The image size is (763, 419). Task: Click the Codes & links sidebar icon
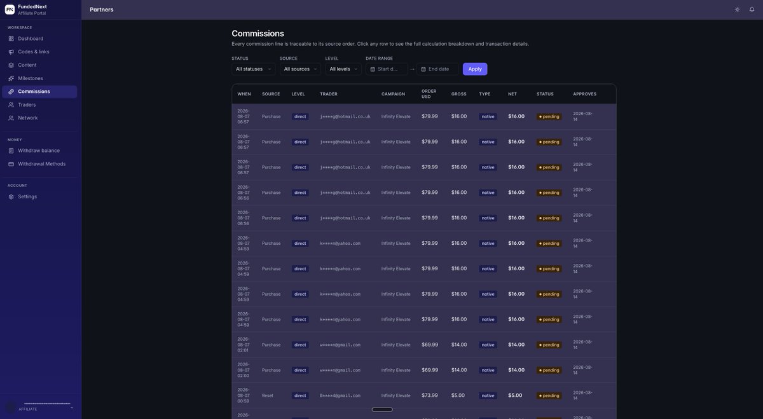click(x=11, y=52)
